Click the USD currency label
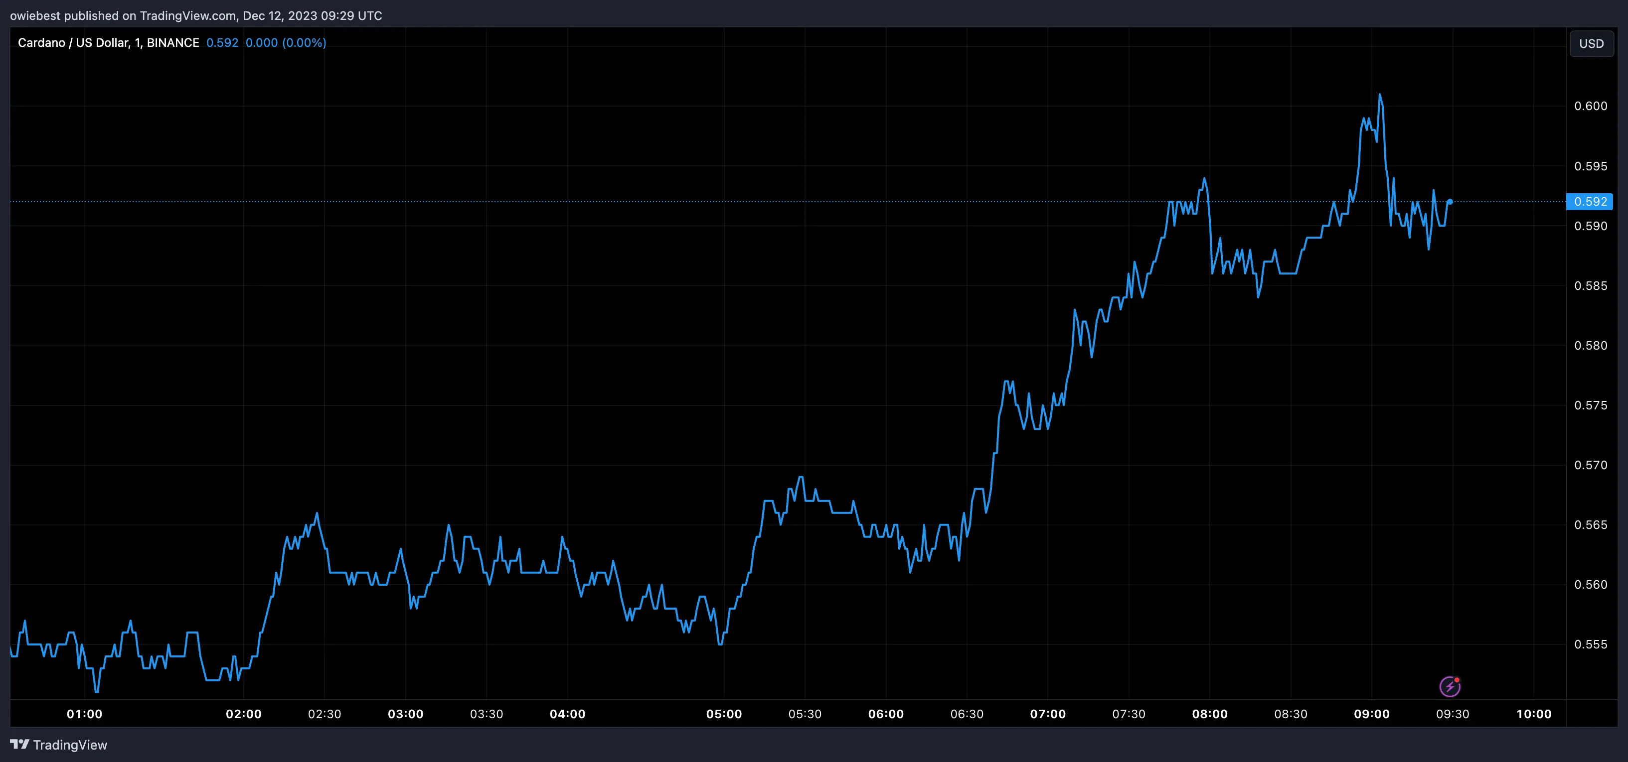Viewport: 1628px width, 762px height. pos(1591,43)
